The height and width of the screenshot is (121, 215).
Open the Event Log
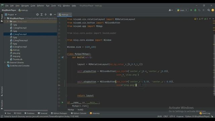(205, 113)
